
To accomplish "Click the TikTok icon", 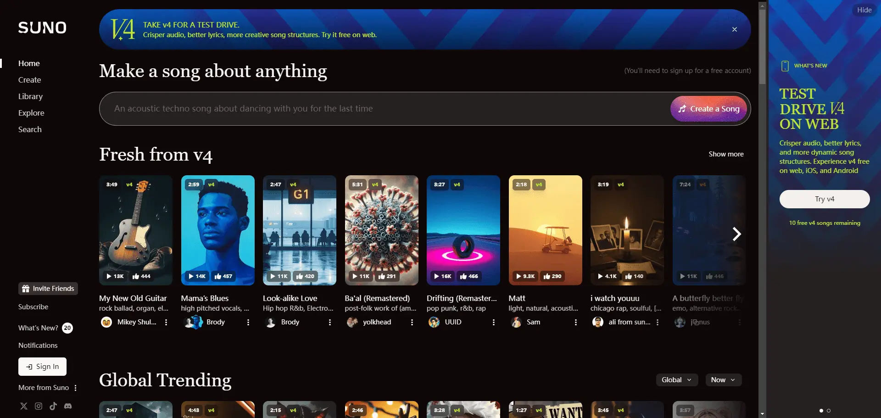I will point(53,406).
